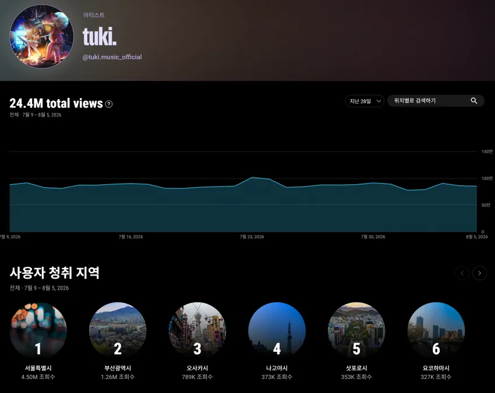Screen dimensions: 495x393
Task: Select the 요코하마시 city thumbnail ranked 6
Action: pyautogui.click(x=436, y=331)
